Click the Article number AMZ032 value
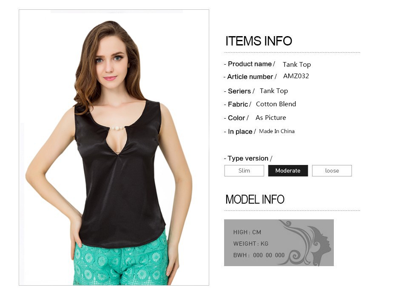The image size is (404, 298). point(296,76)
